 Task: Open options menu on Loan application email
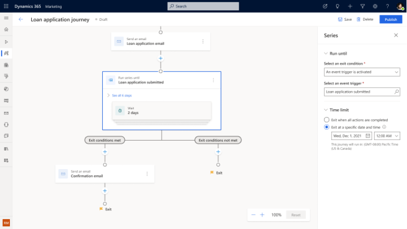coord(203,41)
